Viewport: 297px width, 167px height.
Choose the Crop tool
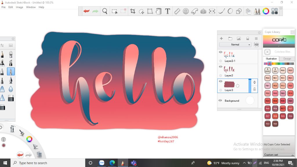[x=133, y=11]
